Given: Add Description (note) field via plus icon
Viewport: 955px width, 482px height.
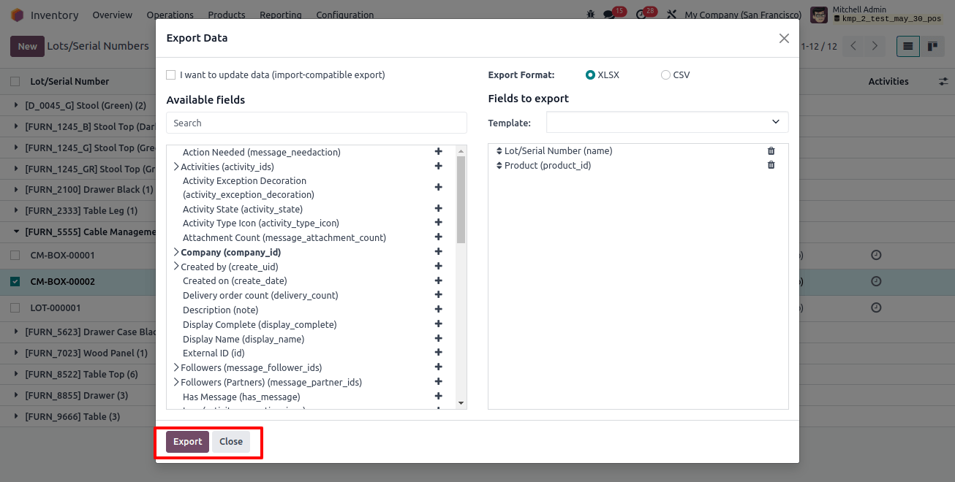Looking at the screenshot, I should pyautogui.click(x=439, y=310).
